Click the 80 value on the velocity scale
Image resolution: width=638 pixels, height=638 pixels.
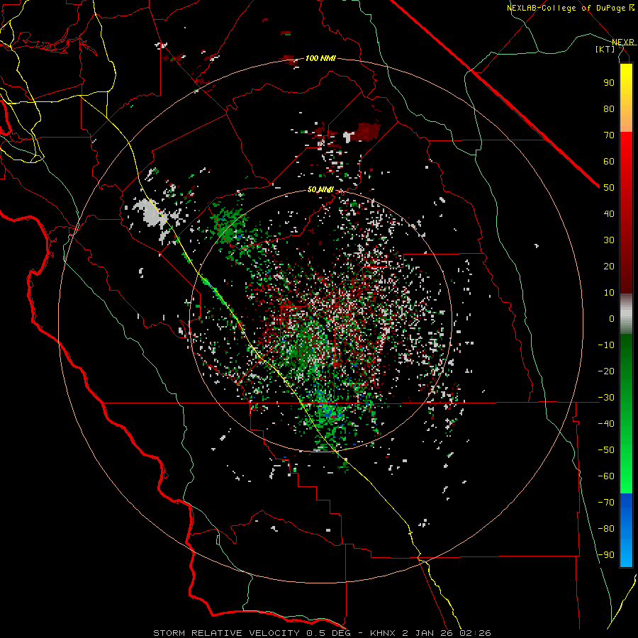click(609, 109)
